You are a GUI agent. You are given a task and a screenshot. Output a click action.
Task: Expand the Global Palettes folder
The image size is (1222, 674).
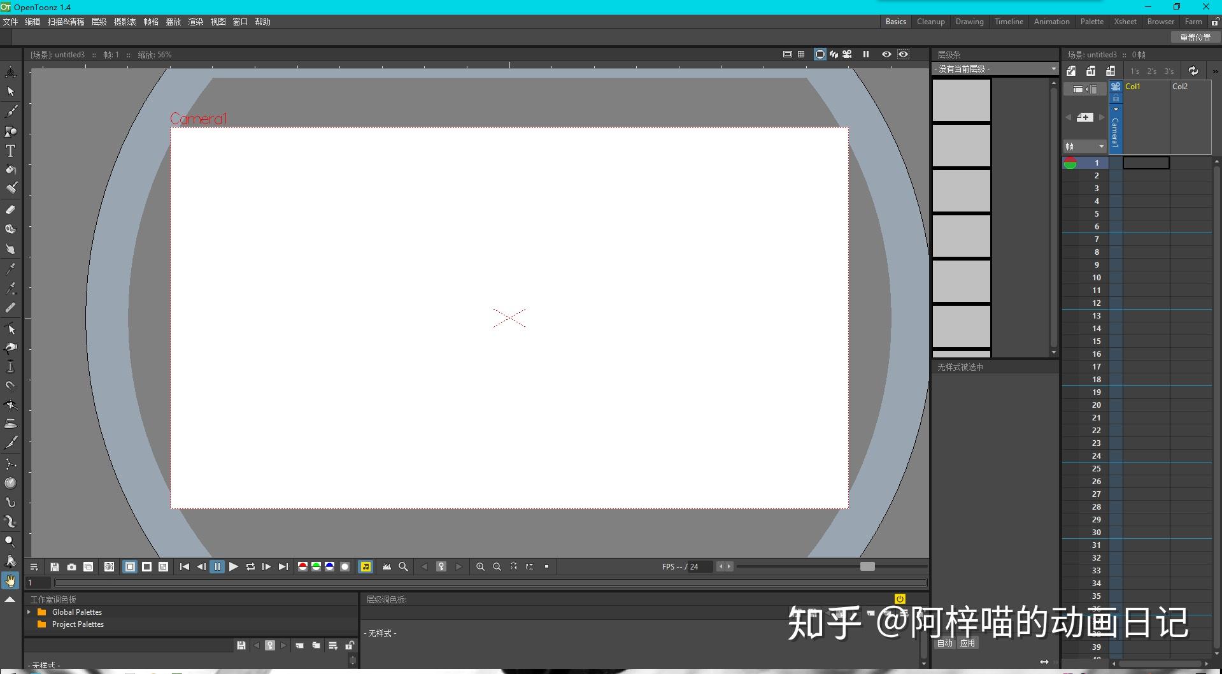(29, 612)
